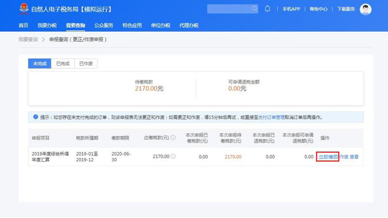Go to 首页 in navigation bar
This screenshot has height=218, width=388.
coord(23,25)
